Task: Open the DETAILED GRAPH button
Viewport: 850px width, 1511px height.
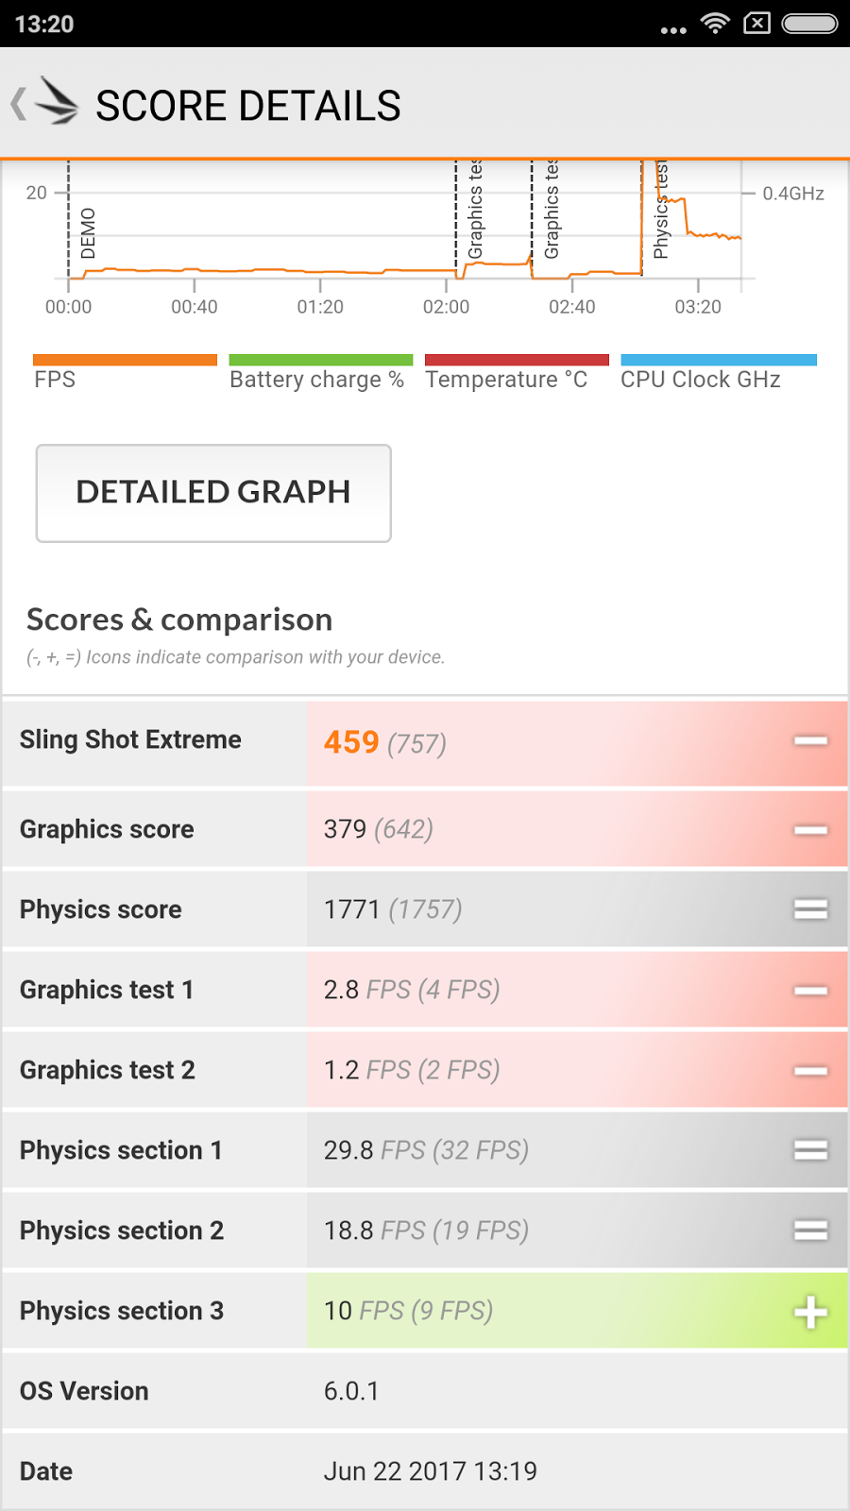Action: coord(213,493)
